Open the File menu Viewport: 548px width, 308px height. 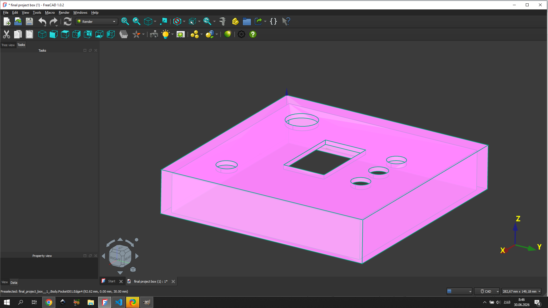click(6, 13)
